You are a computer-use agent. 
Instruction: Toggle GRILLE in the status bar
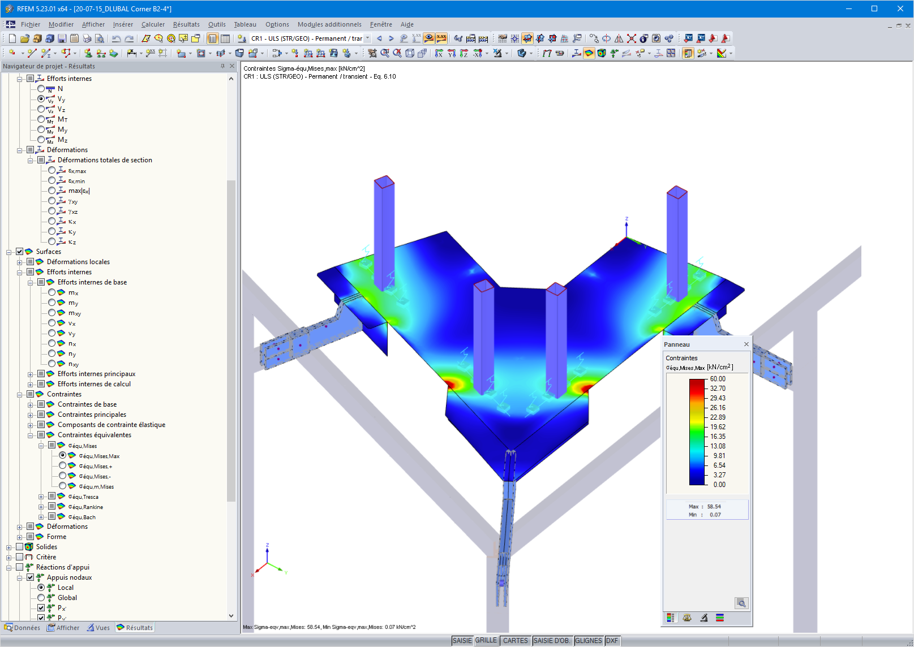pos(486,641)
